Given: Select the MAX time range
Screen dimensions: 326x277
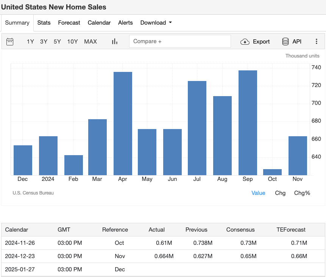Looking at the screenshot, I should pyautogui.click(x=90, y=42).
